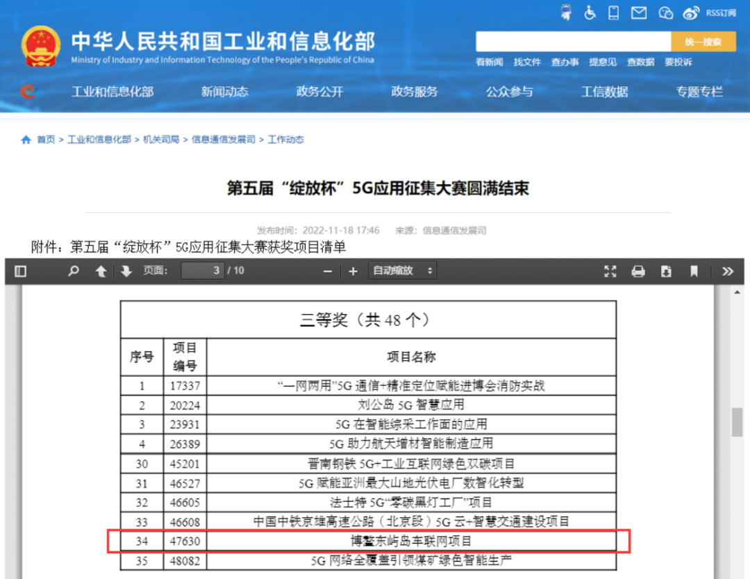750x579 pixels.
Task: Open the 政务公开 navigation menu
Action: pos(319,92)
